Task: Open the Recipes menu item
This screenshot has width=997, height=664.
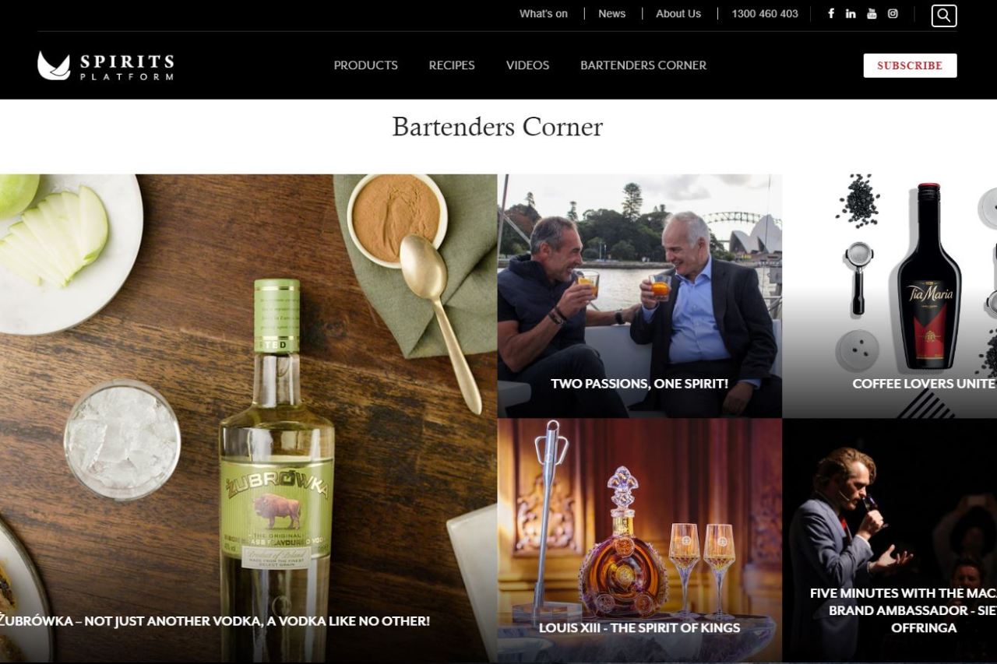Action: [452, 65]
